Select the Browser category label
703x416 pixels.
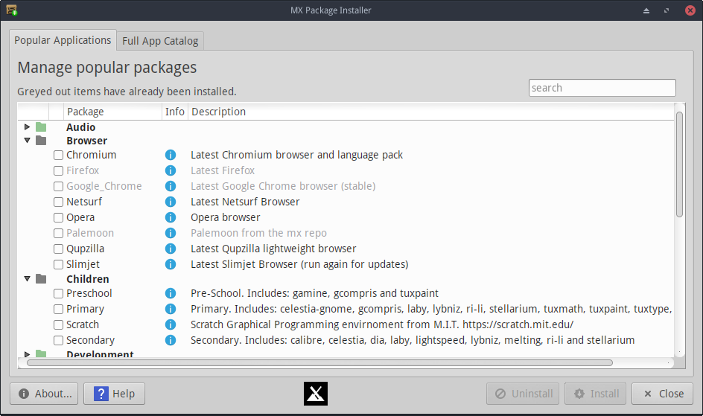click(87, 141)
